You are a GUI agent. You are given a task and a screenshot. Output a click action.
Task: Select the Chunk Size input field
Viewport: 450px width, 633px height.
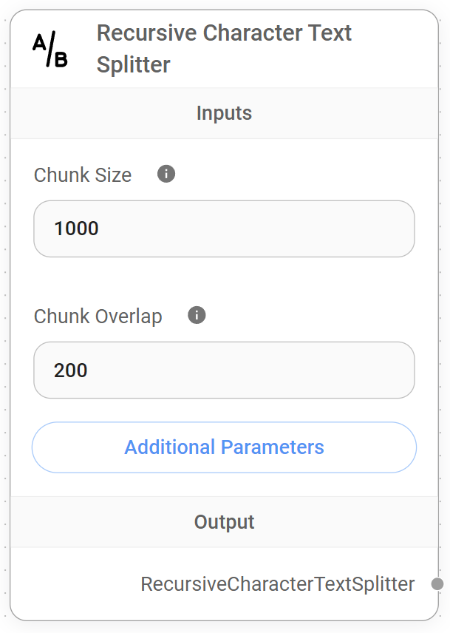224,229
